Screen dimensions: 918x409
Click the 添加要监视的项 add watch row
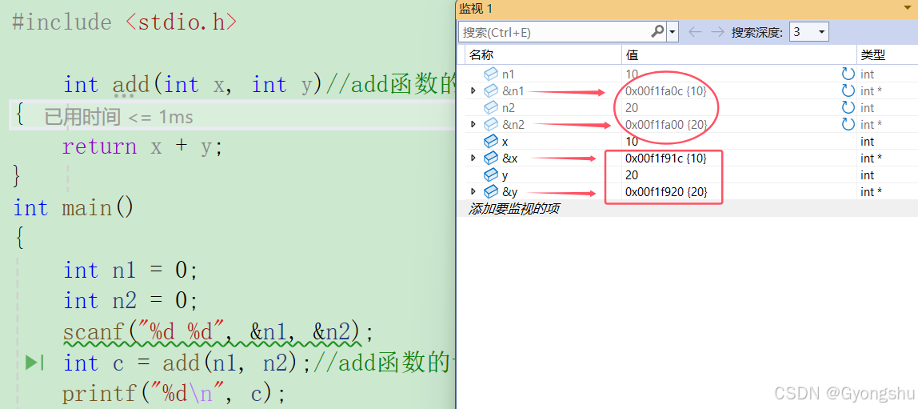[x=514, y=209]
